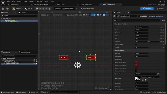This screenshot has height=94, width=167.
Task: Switch to Graph mode
Action: (x=160, y=9)
